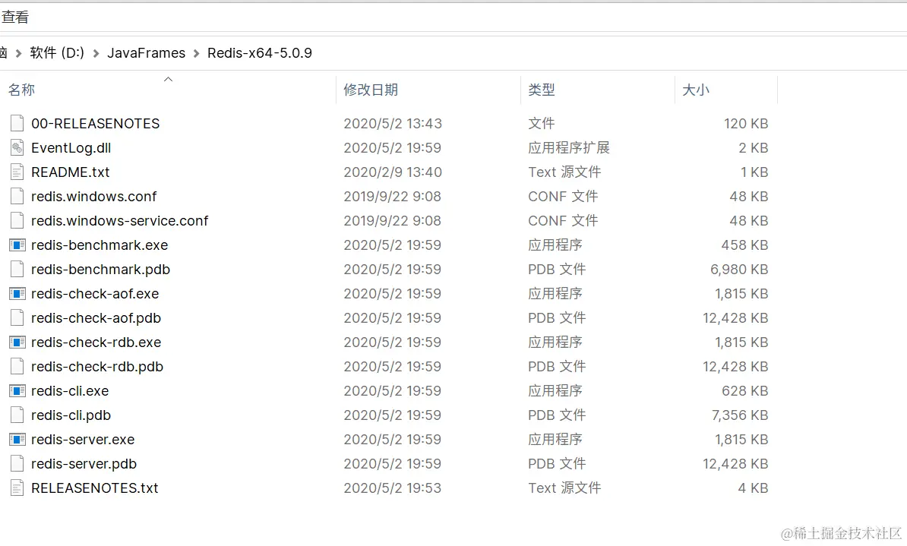Select the RELEASENOTES.txt file name

point(95,488)
